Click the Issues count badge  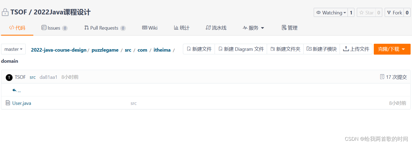tap(65, 28)
